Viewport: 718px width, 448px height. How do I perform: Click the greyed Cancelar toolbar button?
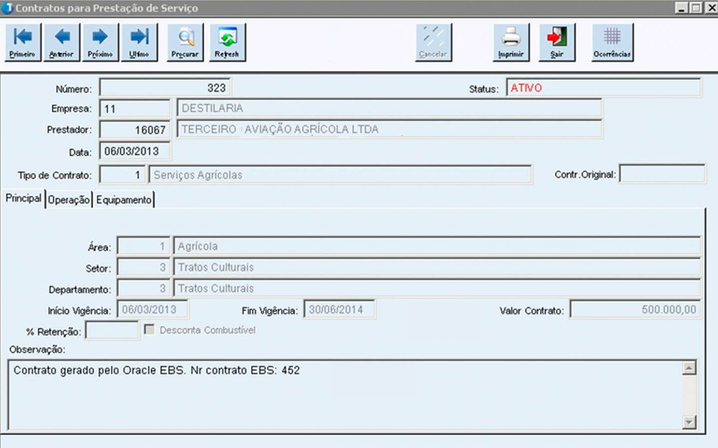coord(433,42)
